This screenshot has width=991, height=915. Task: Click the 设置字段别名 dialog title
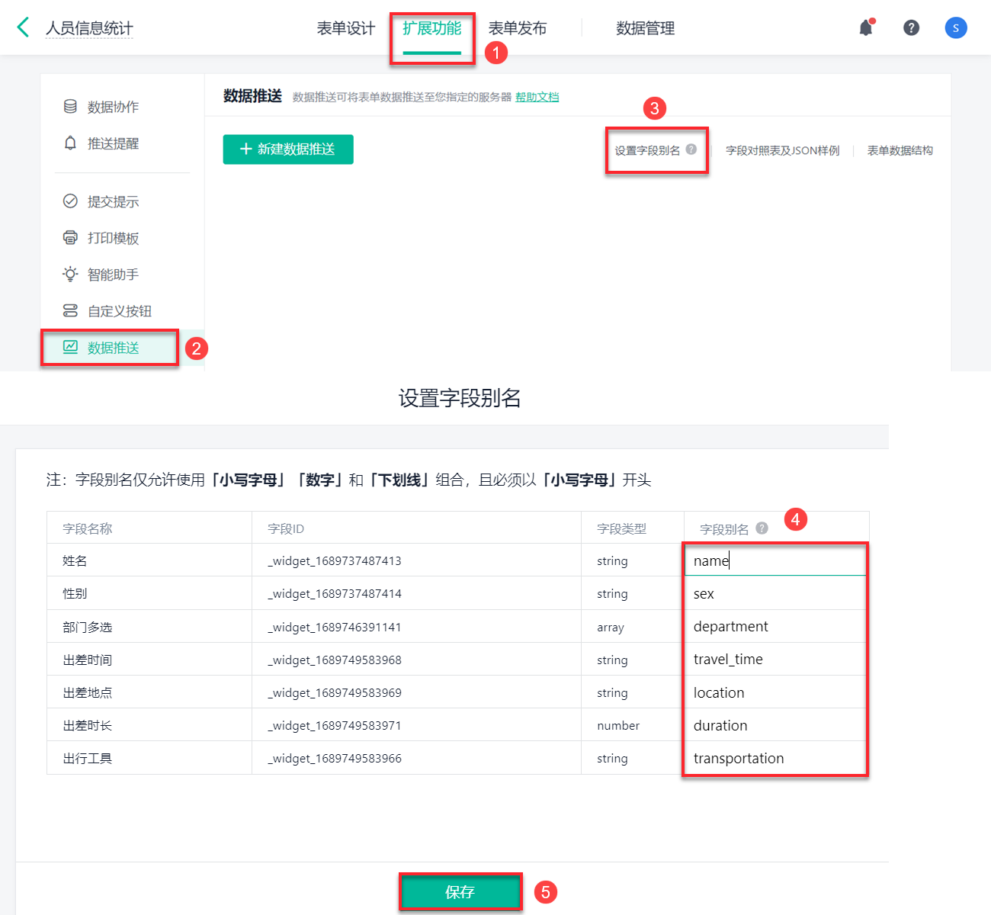pyautogui.click(x=460, y=398)
